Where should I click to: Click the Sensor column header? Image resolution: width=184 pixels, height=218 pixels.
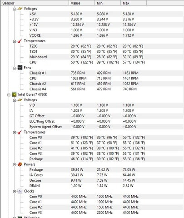pyautogui.click(x=35, y=3)
